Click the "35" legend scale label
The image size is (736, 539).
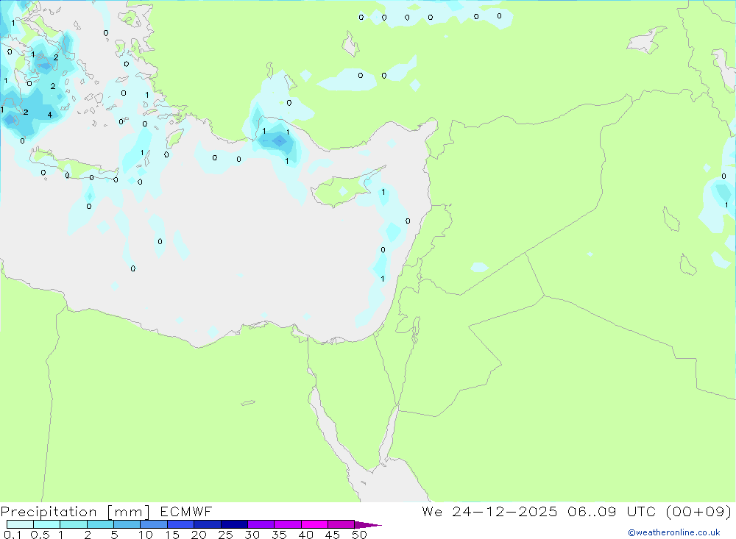[x=279, y=535]
